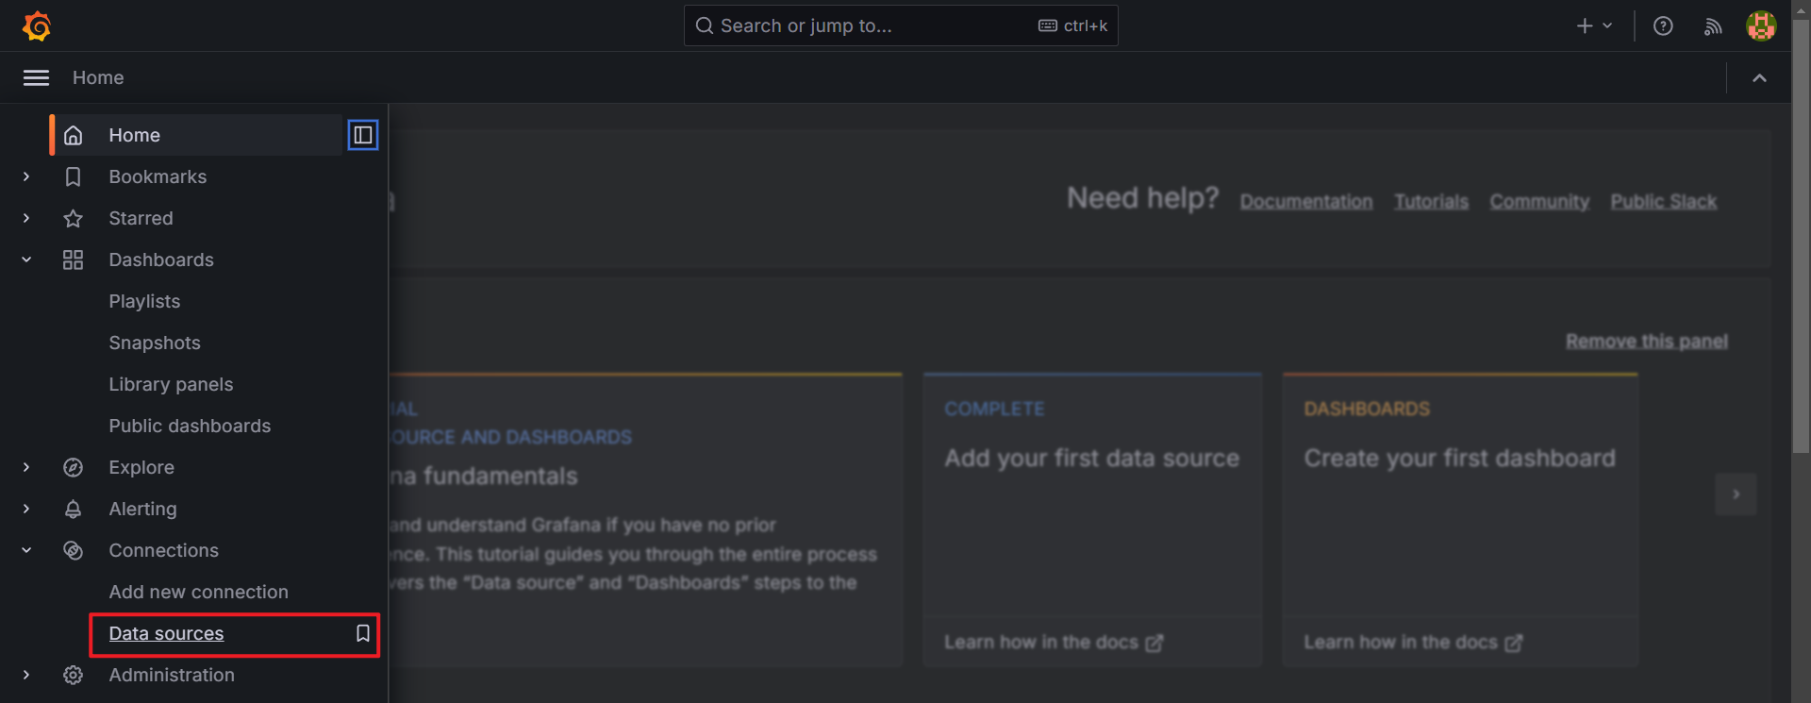The height and width of the screenshot is (703, 1811).
Task: Open Connections in the navigation menu
Action: click(x=163, y=550)
